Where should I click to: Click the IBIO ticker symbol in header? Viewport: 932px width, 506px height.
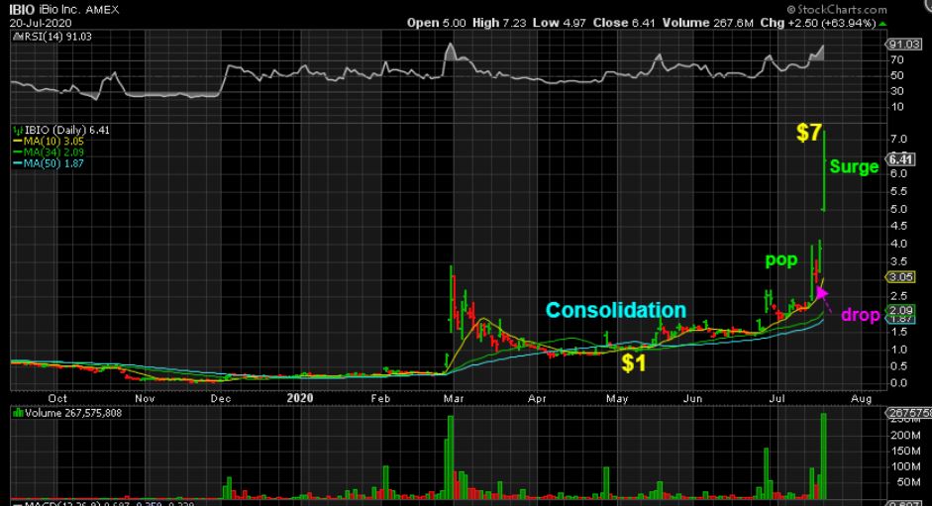click(22, 10)
